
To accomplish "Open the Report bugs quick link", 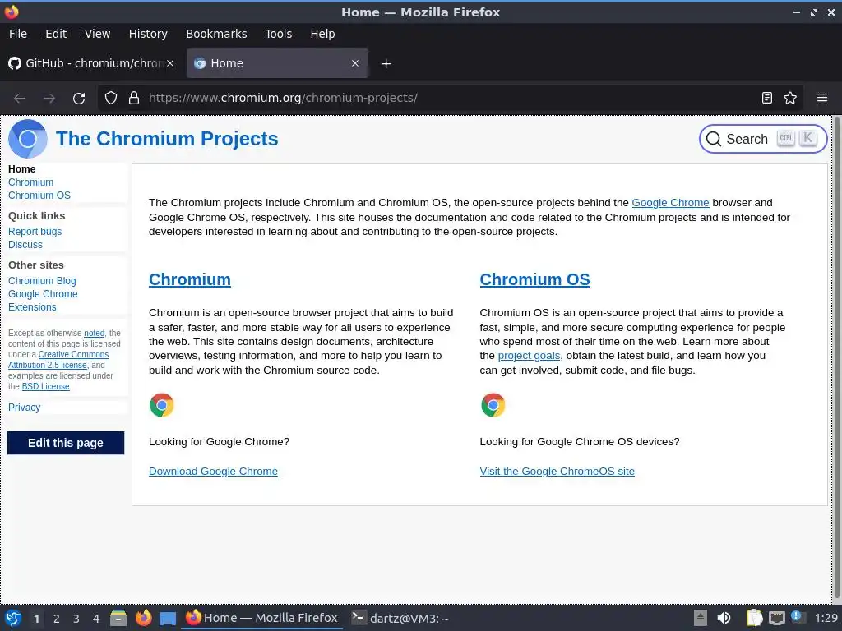I will [35, 231].
